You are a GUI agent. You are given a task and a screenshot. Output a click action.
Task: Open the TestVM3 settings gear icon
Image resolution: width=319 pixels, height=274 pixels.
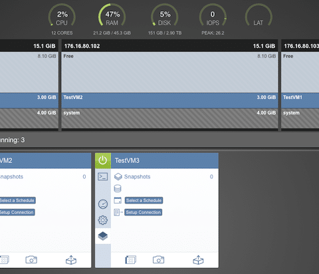click(x=103, y=220)
